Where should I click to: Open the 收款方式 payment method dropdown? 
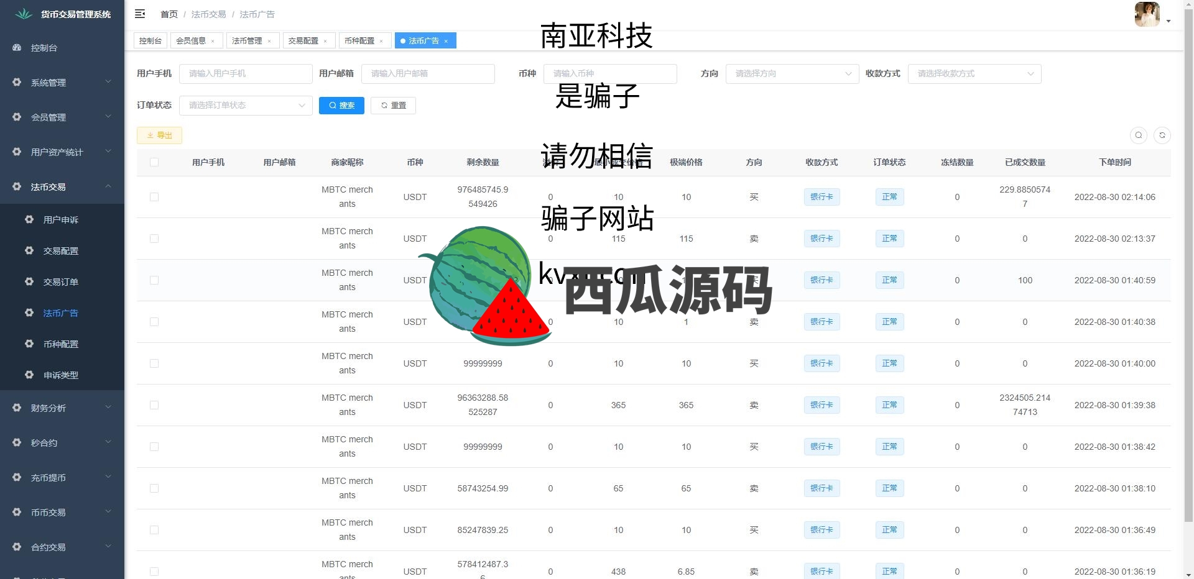pos(974,73)
